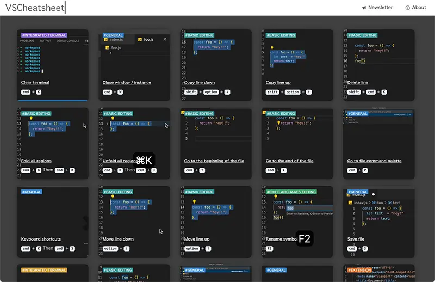Open the Save file card title
This screenshot has width=435, height=282.
356,239
